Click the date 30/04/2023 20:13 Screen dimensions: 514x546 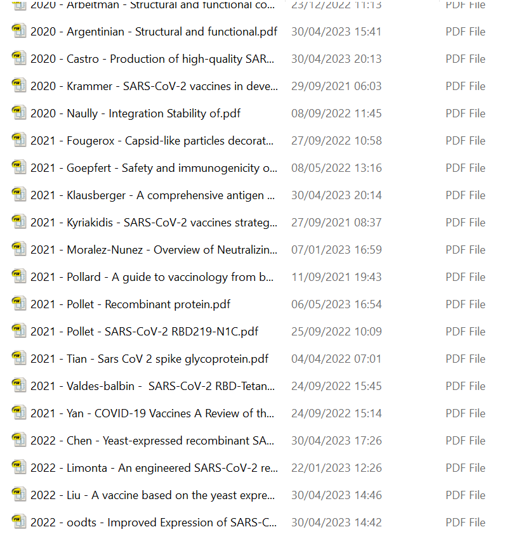[x=336, y=59]
